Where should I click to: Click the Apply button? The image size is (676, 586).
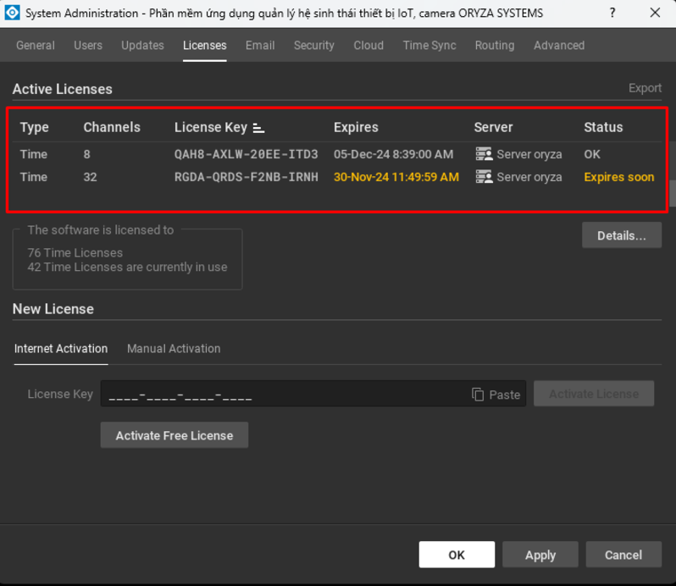[x=540, y=555]
